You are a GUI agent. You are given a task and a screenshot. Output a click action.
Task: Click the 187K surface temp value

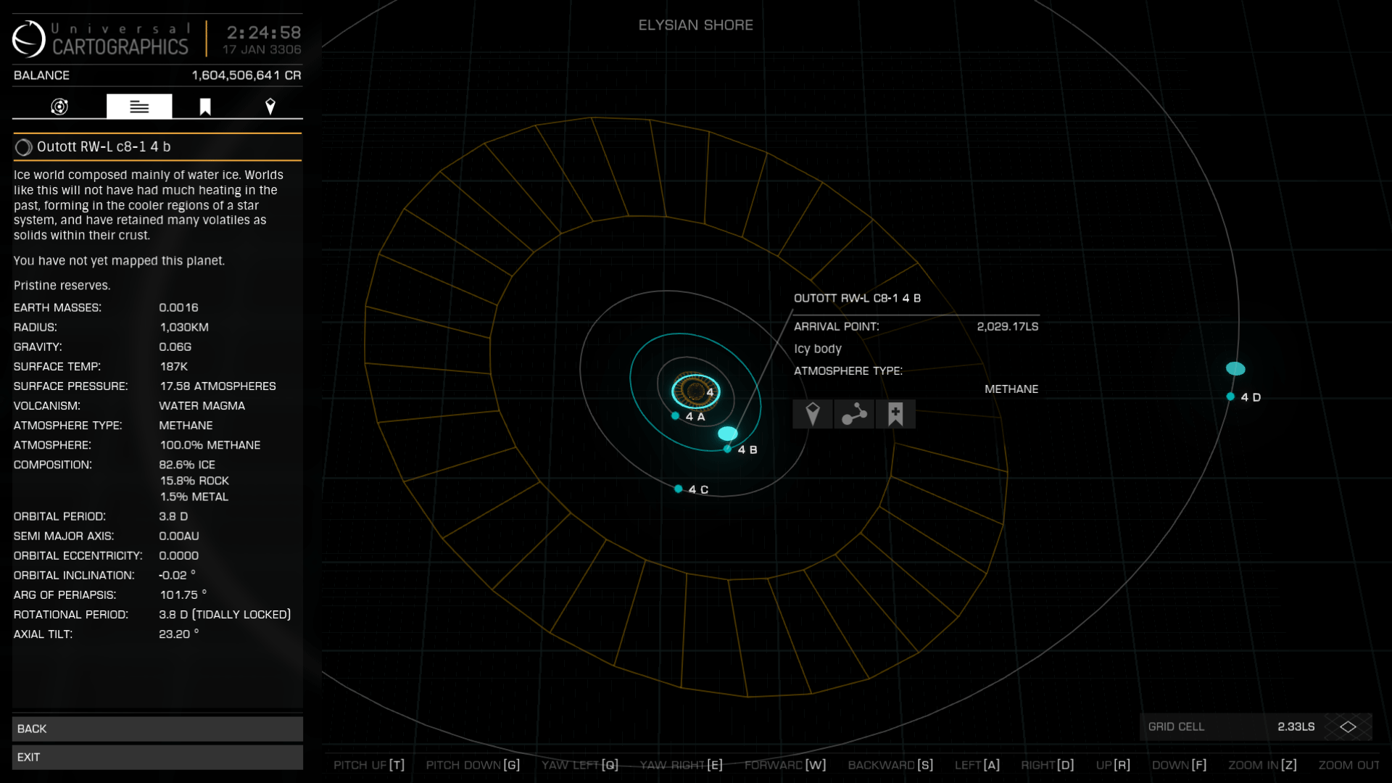[174, 367]
